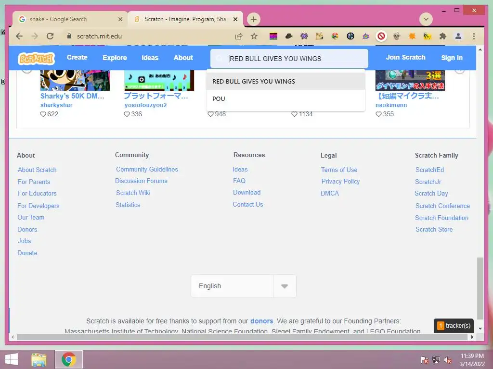The width and height of the screenshot is (493, 369).
Task: Click the Sign in button
Action: tap(452, 58)
